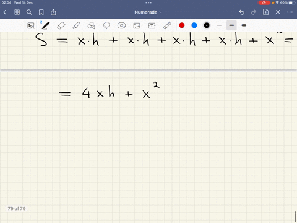Image resolution: width=297 pixels, height=223 pixels.
Task: Redo the last action
Action: pos(254,12)
